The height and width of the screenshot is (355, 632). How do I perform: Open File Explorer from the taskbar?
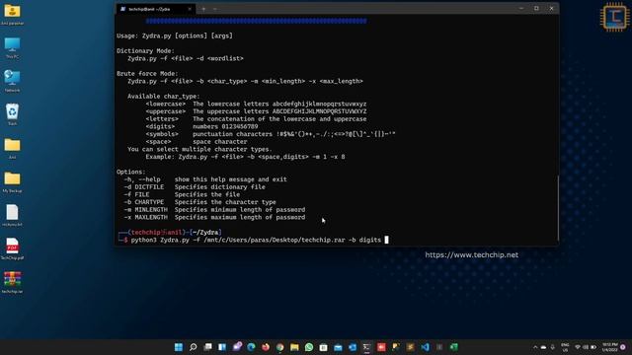tap(294, 347)
